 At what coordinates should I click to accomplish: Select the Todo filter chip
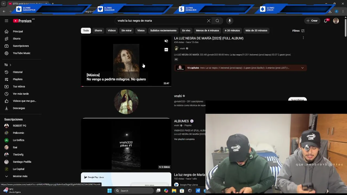86,31
